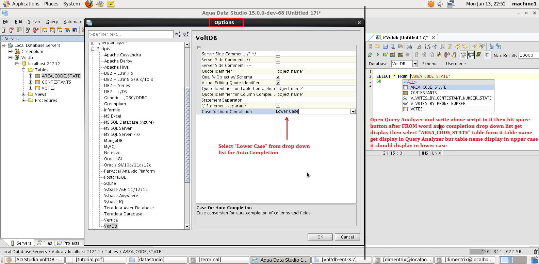Viewport: 539px width, 264px height.
Task: Collapse the Scripts node in Options tree
Action: pyautogui.click(x=93, y=49)
